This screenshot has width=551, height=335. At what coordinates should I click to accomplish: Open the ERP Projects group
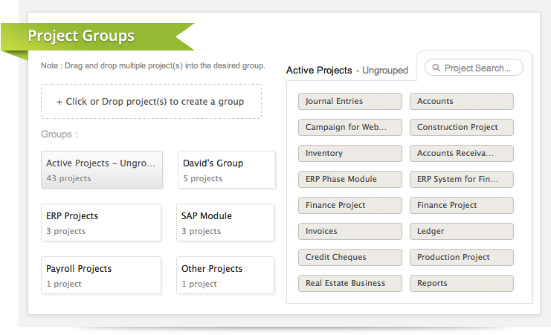[x=102, y=223]
